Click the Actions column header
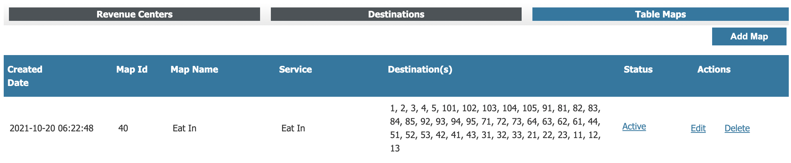791x163 pixels. [x=714, y=70]
